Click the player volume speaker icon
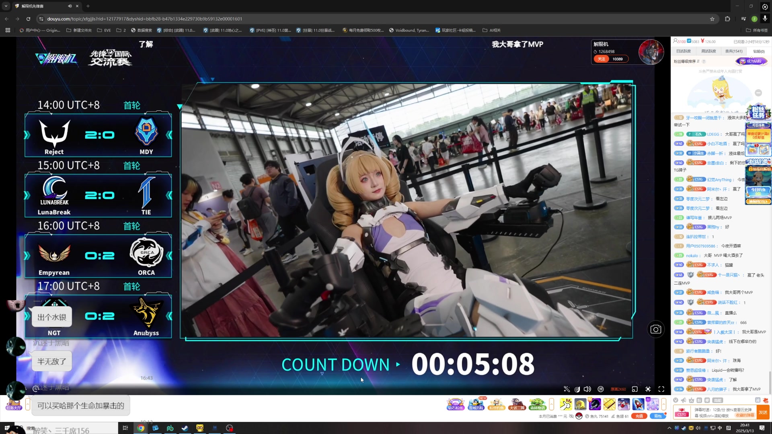 pyautogui.click(x=587, y=389)
